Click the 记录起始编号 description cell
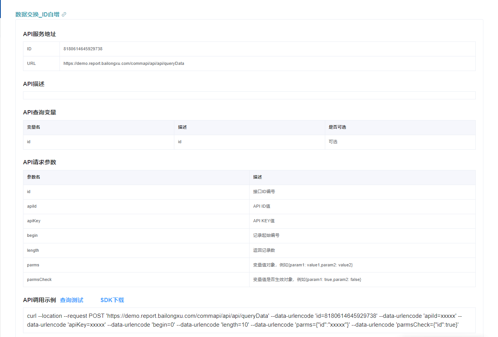This screenshot has width=498, height=337. pyautogui.click(x=266, y=236)
